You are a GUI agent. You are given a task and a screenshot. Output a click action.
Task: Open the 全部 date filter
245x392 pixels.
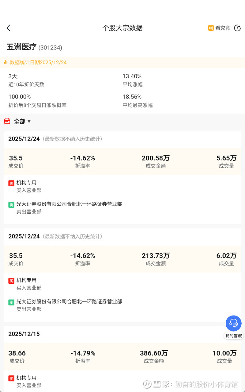coord(20,122)
